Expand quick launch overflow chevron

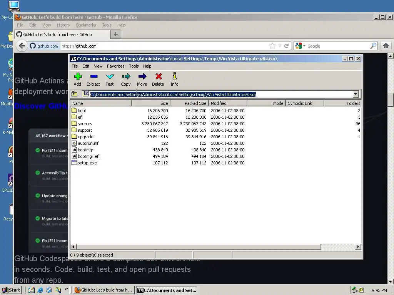click(66, 289)
